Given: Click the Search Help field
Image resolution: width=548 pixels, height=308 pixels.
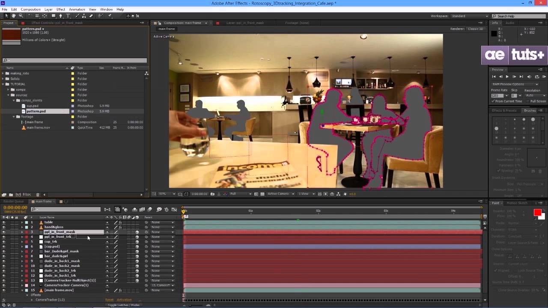Looking at the screenshot, I should pos(518,16).
